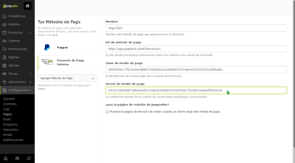295x163 pixels.
Task: Click the Páginas document icon
Action: (x=4, y=57)
